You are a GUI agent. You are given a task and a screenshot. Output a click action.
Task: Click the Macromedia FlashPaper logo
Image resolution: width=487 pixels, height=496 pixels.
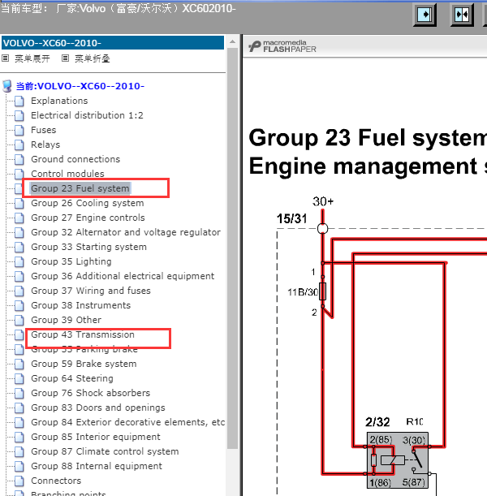[282, 46]
